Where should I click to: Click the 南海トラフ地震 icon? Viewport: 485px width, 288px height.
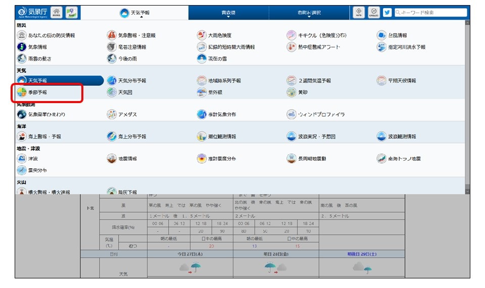(381, 158)
